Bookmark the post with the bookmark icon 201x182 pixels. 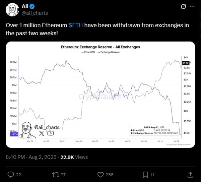pyautogui.click(x=145, y=174)
